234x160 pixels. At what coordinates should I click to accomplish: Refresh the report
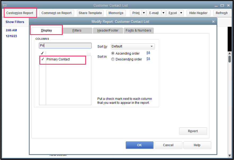click(222, 13)
